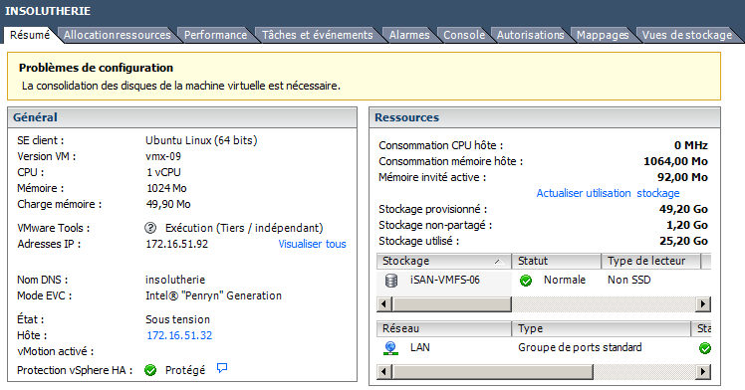Click the 92,00 Mo active guest memory value
The image size is (745, 390).
(x=682, y=177)
